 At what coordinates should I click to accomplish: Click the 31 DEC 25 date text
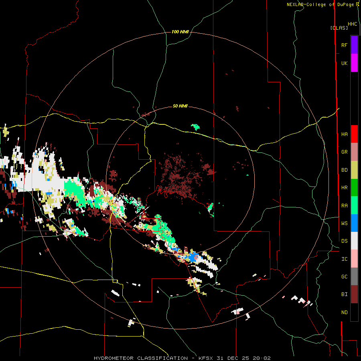[x=233, y=358]
